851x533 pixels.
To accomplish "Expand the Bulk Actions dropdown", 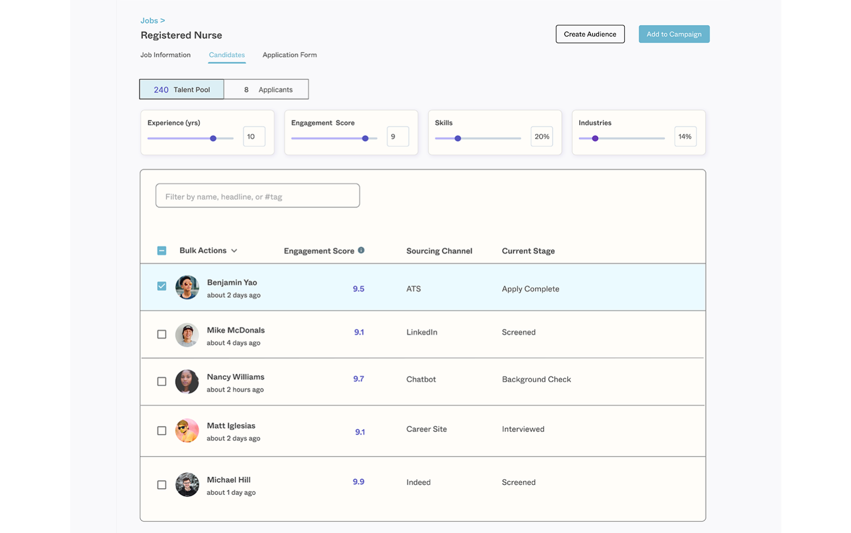I will pos(208,251).
